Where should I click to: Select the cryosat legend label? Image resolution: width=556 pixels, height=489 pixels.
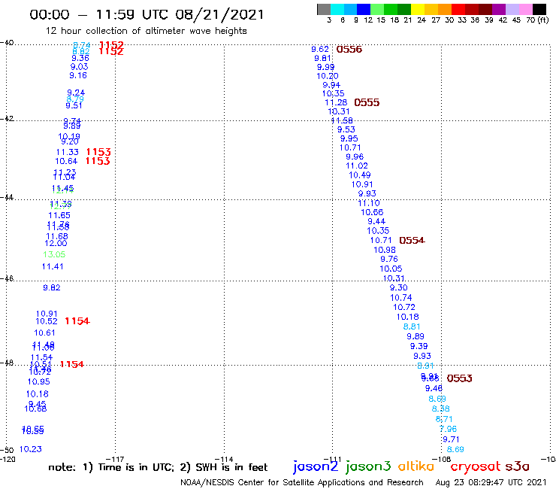click(x=476, y=466)
